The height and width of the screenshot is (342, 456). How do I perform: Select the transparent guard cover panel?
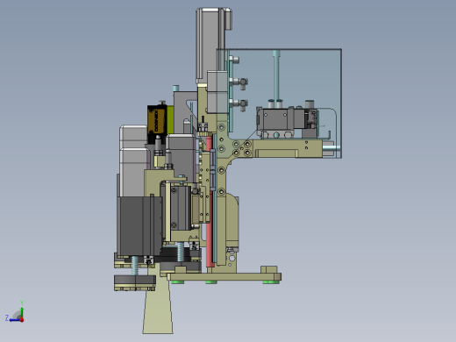[x=279, y=103]
